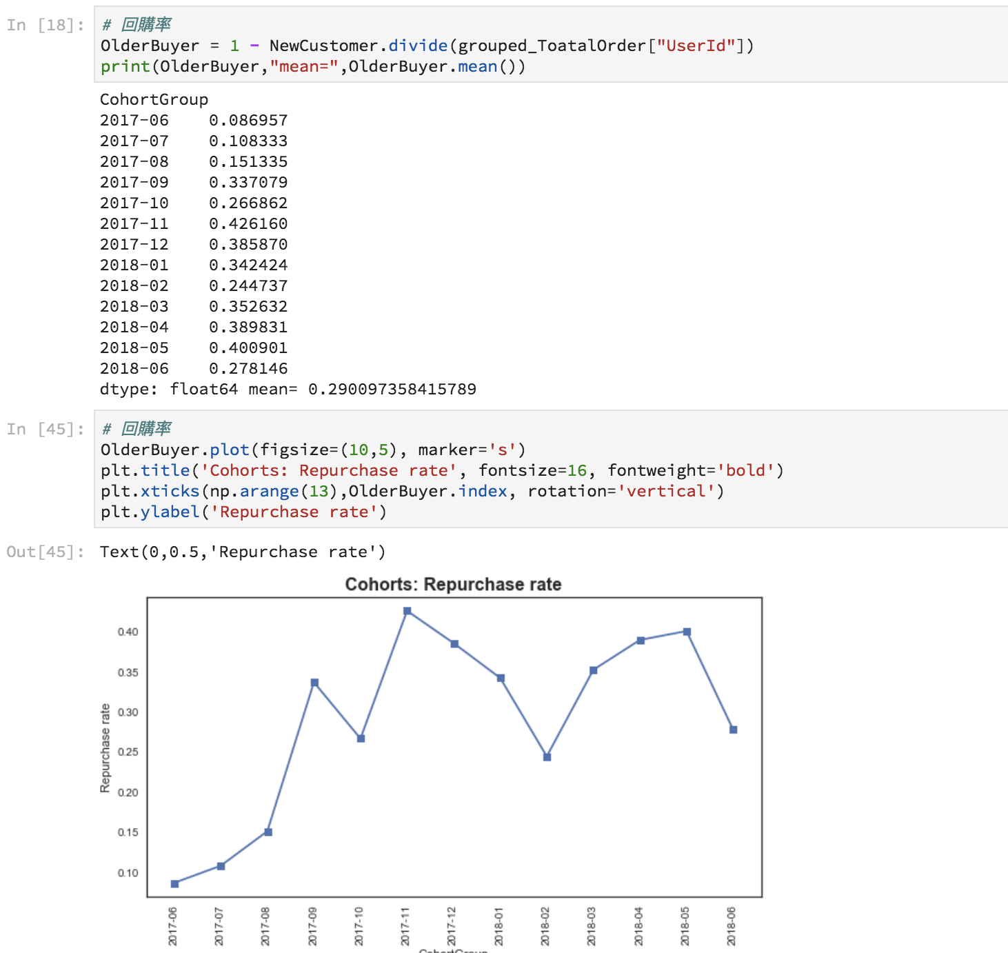Click the OlderBuyer assignment code line
The height and width of the screenshot is (953, 1008).
(427, 46)
